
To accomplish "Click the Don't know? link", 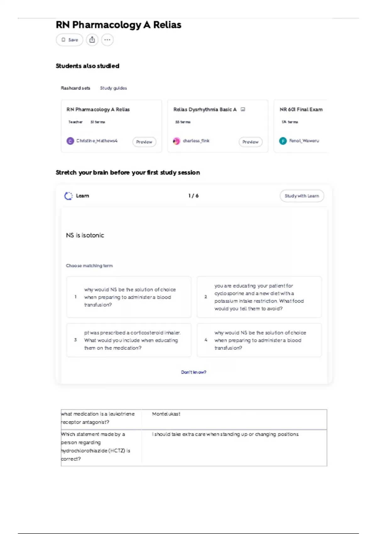I will coord(194,372).
